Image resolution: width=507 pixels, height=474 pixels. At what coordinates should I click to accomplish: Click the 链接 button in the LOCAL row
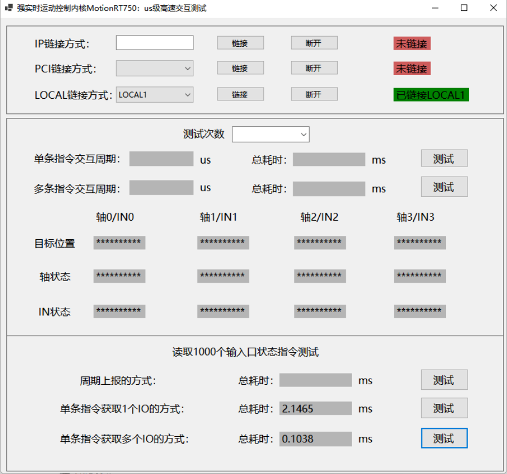coord(240,94)
